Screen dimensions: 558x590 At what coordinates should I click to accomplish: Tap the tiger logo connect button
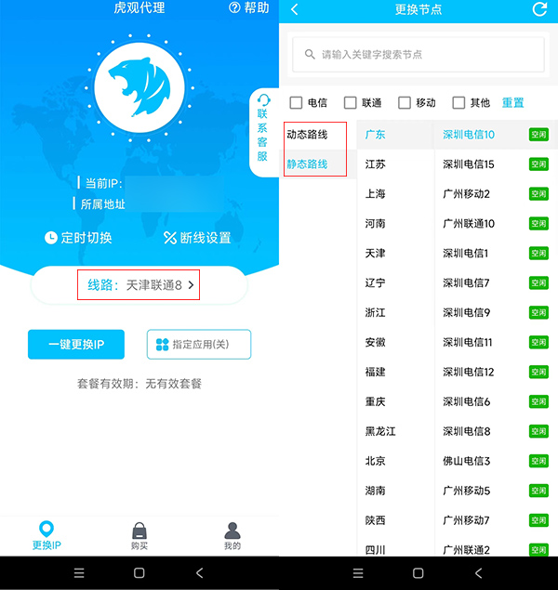[139, 87]
